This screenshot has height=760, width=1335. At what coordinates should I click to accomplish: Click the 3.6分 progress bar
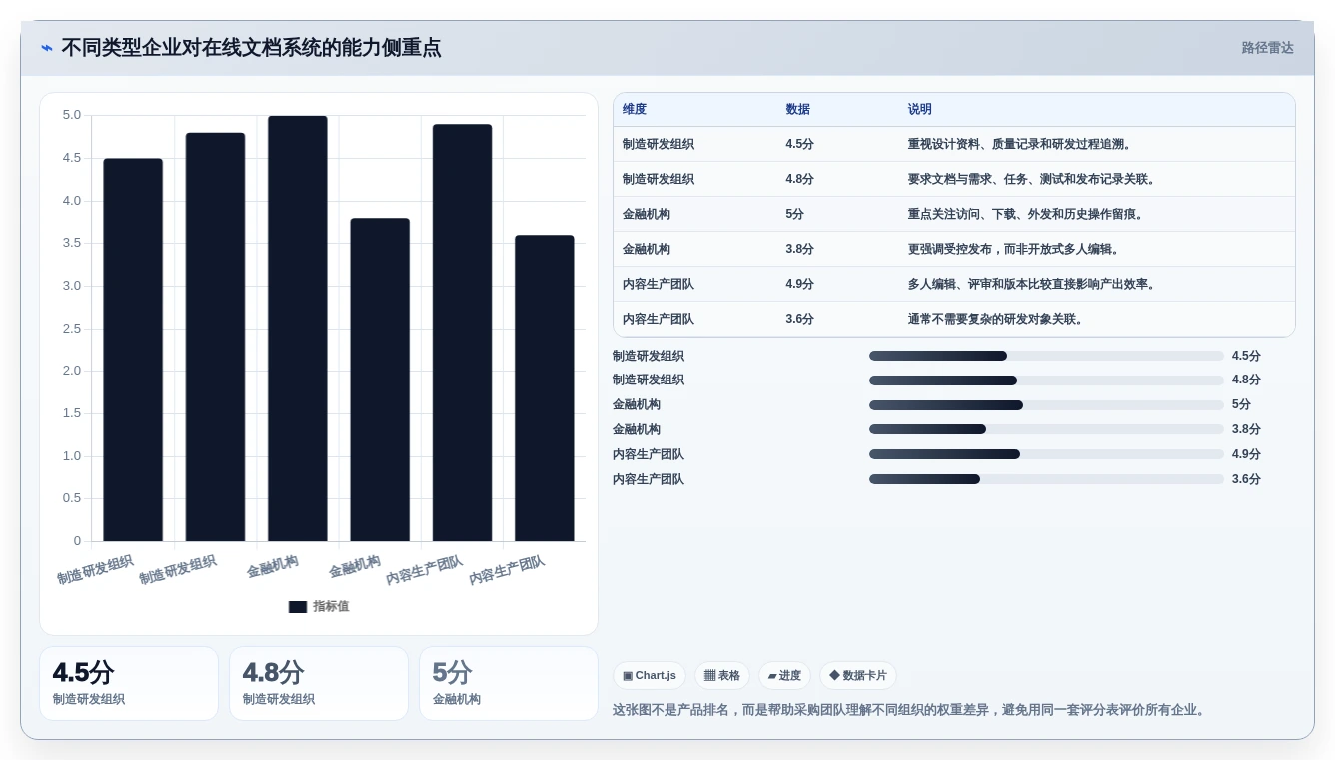click(1046, 479)
